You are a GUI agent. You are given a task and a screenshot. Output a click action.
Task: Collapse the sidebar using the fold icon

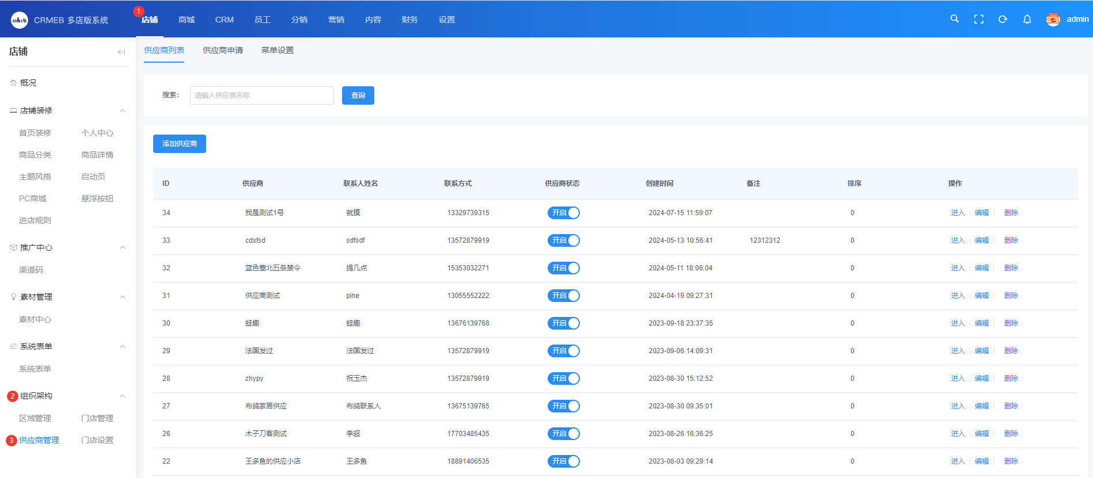121,52
